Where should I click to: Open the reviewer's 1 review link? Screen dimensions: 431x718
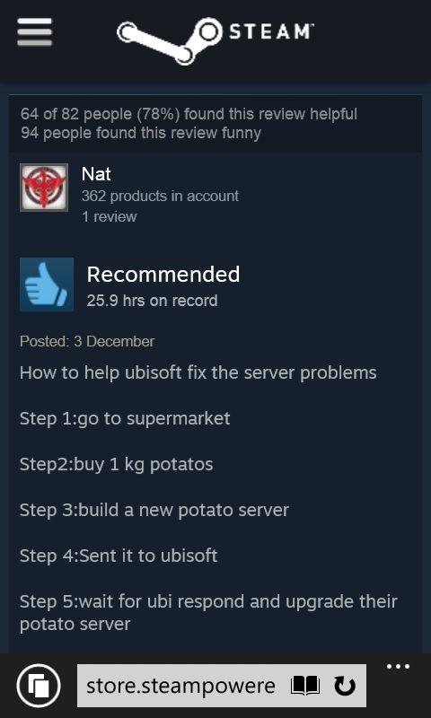tap(109, 216)
